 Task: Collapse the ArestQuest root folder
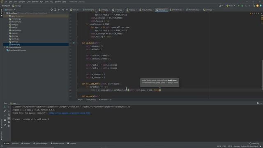pos(5,13)
